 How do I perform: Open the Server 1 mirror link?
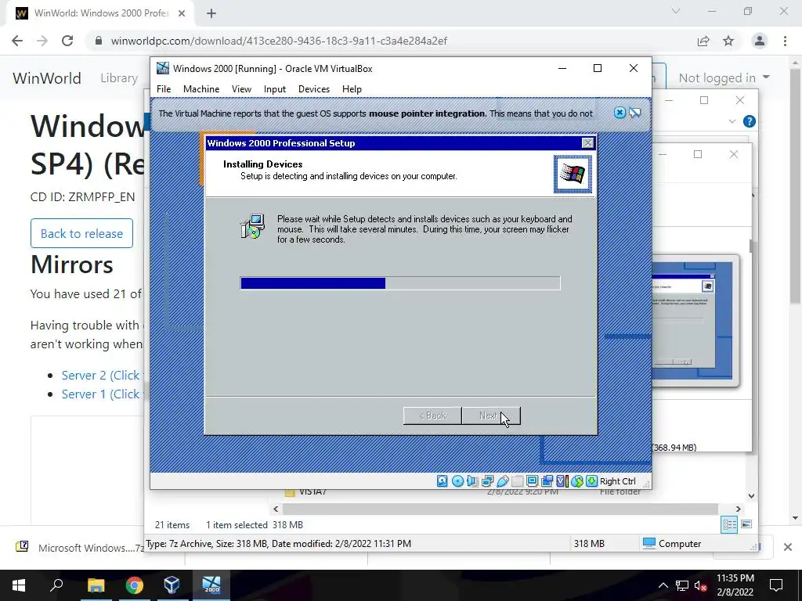click(101, 394)
